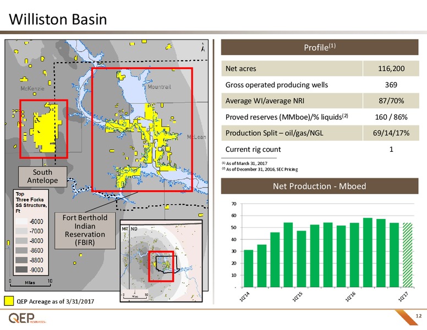The height and width of the screenshot is (330, 427).
Task: Click the 1Q'16 axis label
Action: [x=350, y=296]
